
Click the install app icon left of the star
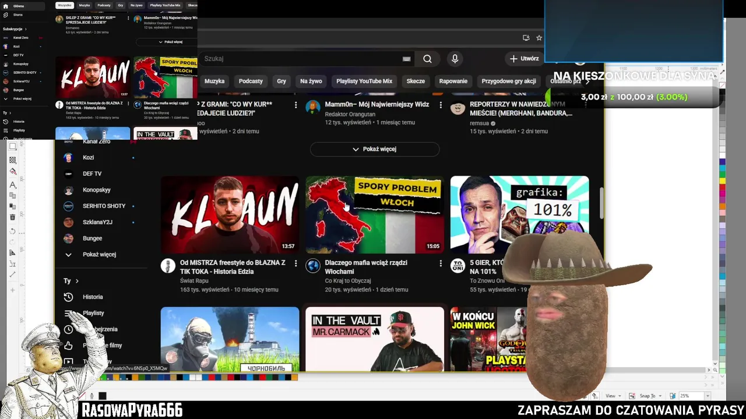(526, 38)
